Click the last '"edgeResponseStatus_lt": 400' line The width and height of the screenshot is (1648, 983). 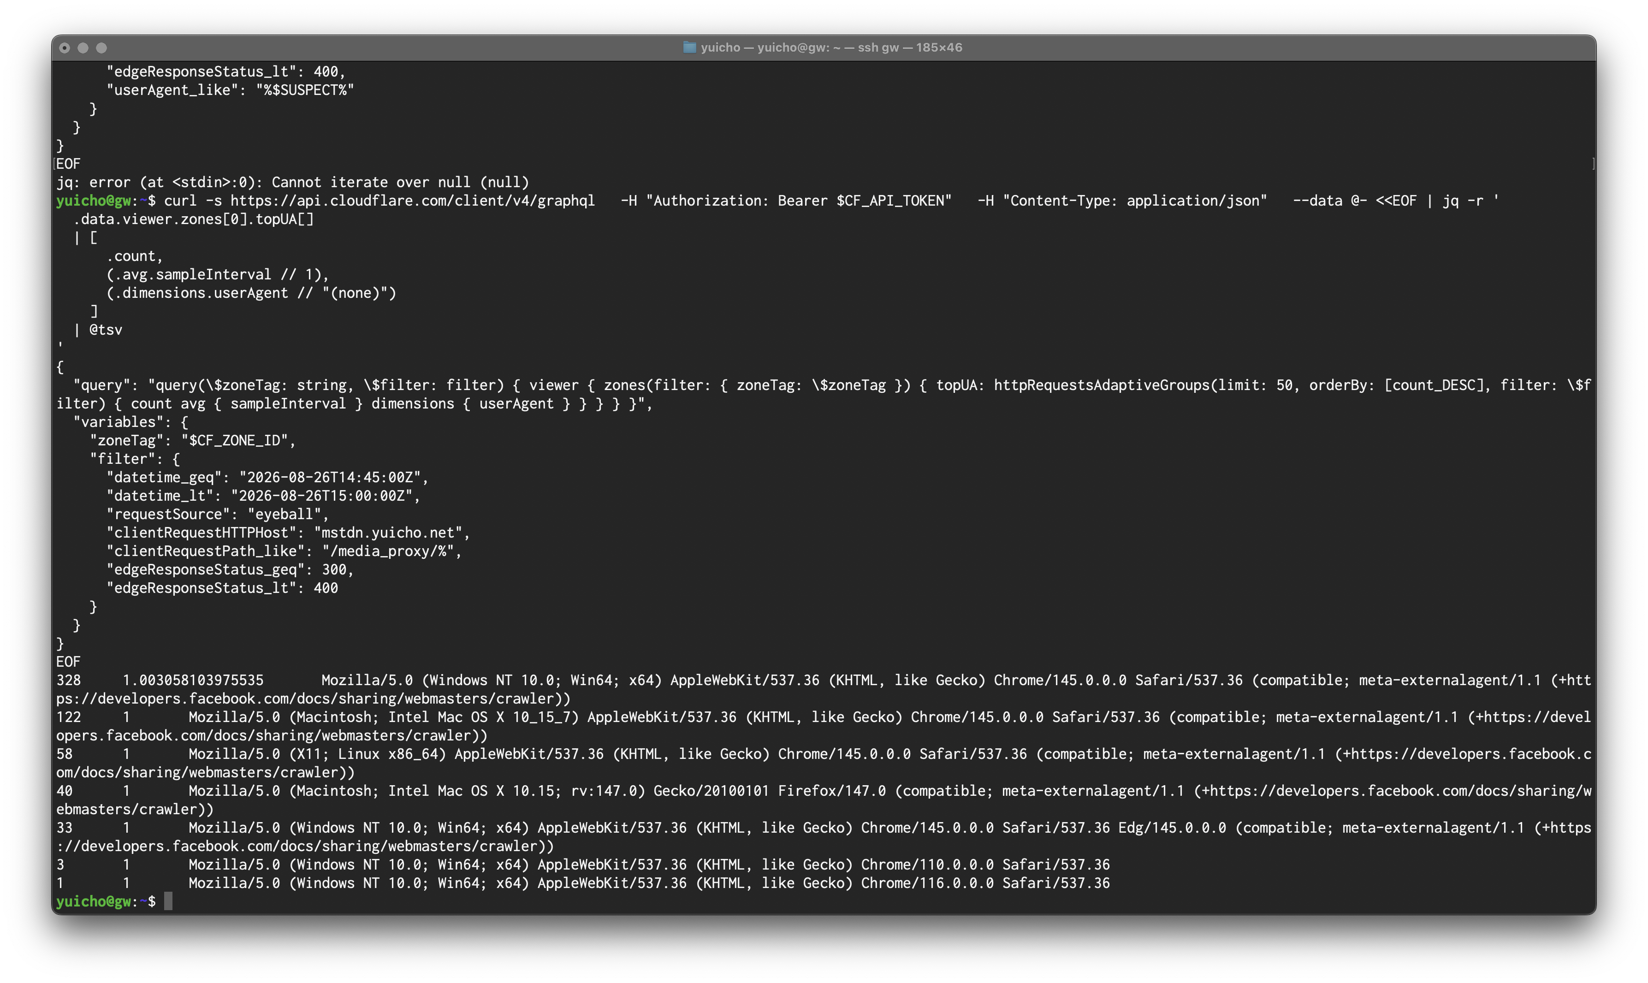click(x=222, y=588)
